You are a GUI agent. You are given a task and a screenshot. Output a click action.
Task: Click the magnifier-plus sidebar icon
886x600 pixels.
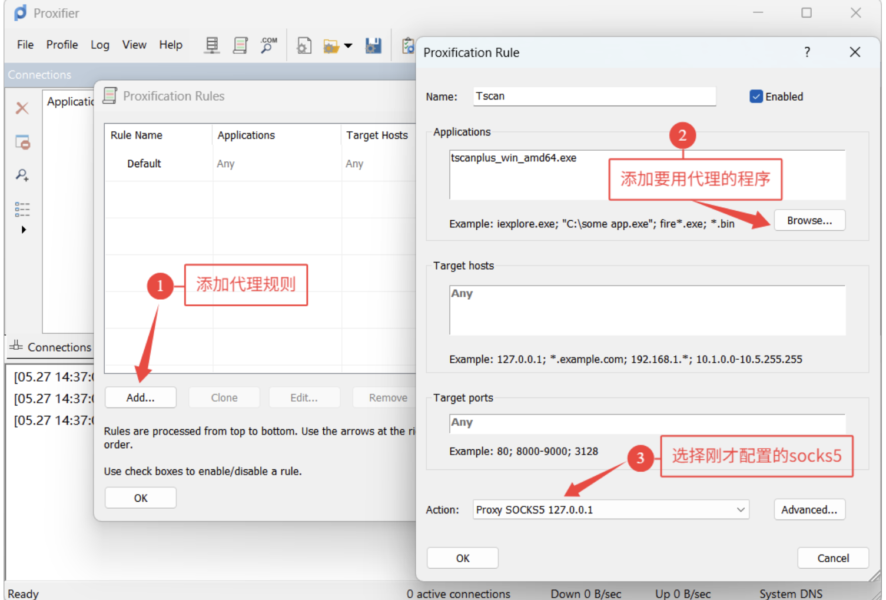(22, 175)
